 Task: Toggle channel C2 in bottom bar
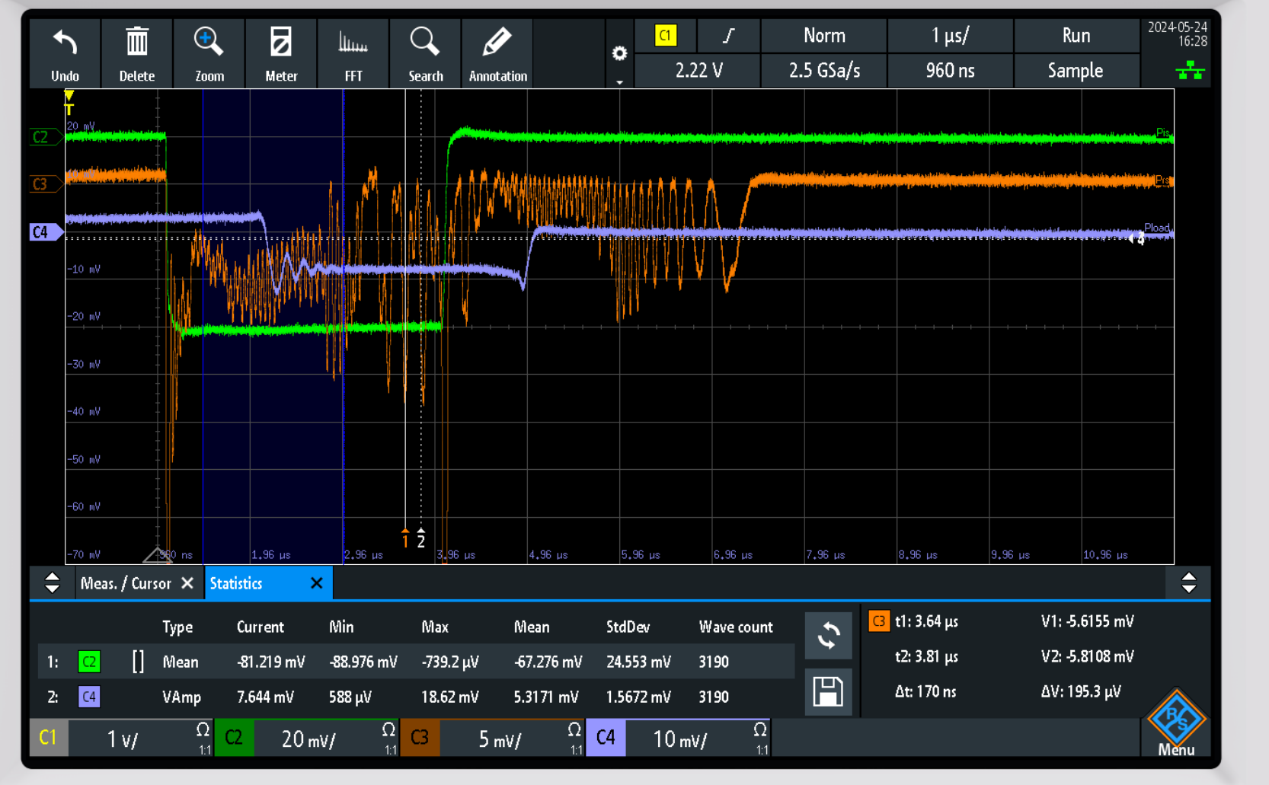pos(234,738)
